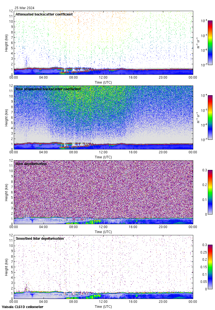Select the 'Raw attenuated backscatter coefficient' panel title

point(48,89)
